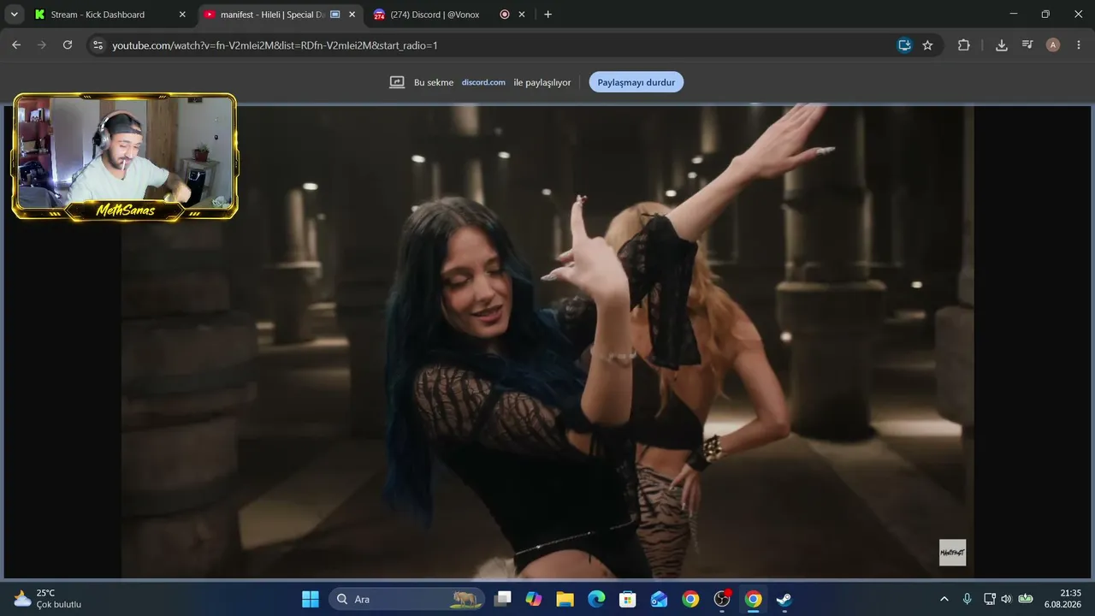Viewport: 1095px width, 616px height.
Task: Open the Chrome extensions puzzle icon
Action: pos(964,45)
